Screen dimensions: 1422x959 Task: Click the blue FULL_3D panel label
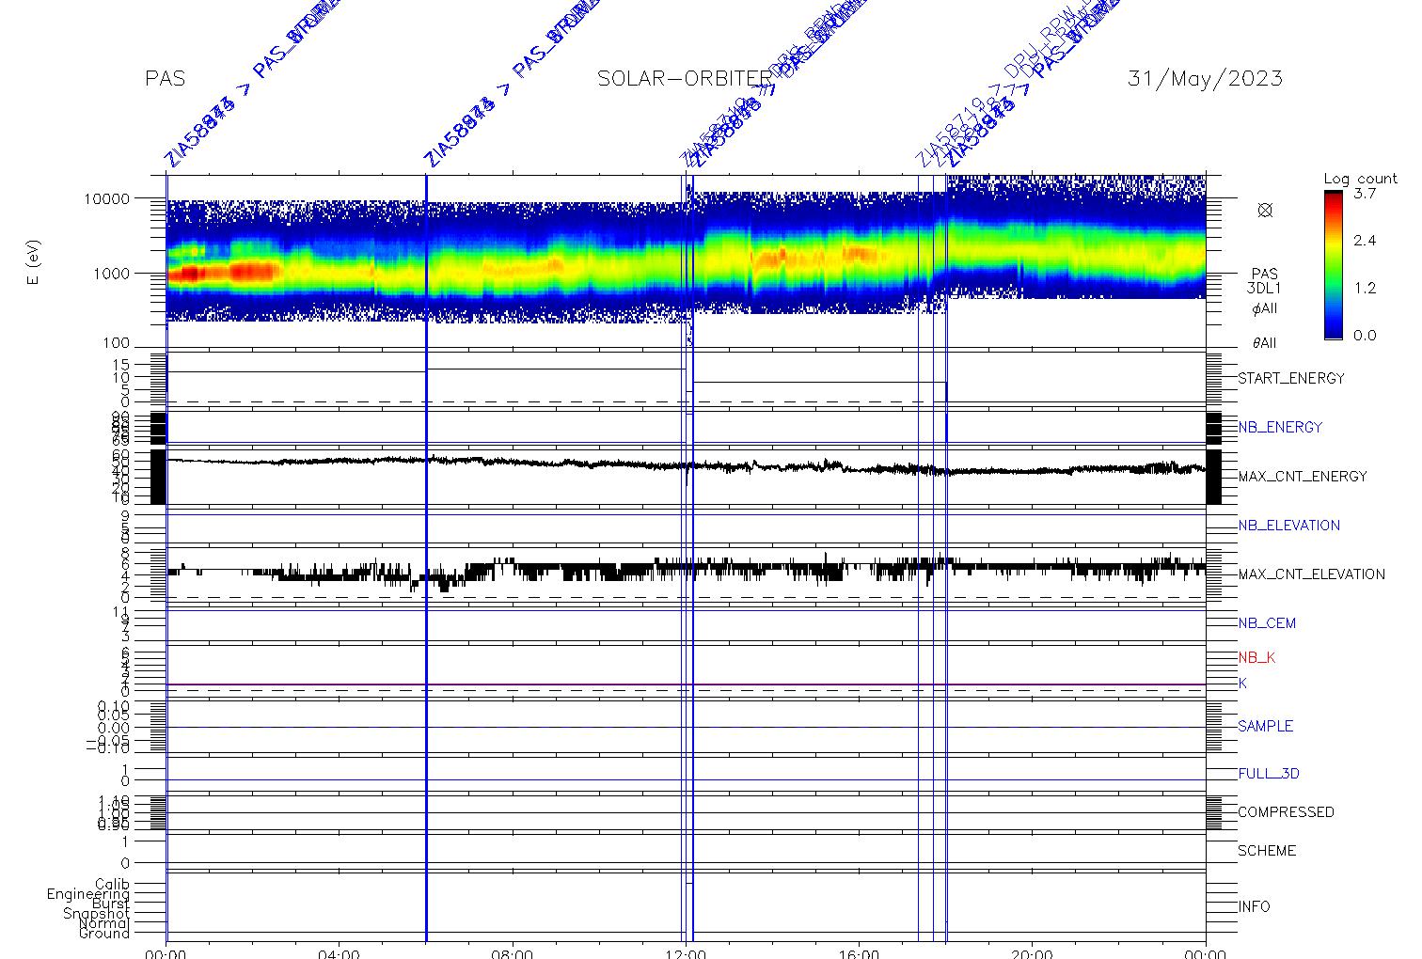(1269, 774)
